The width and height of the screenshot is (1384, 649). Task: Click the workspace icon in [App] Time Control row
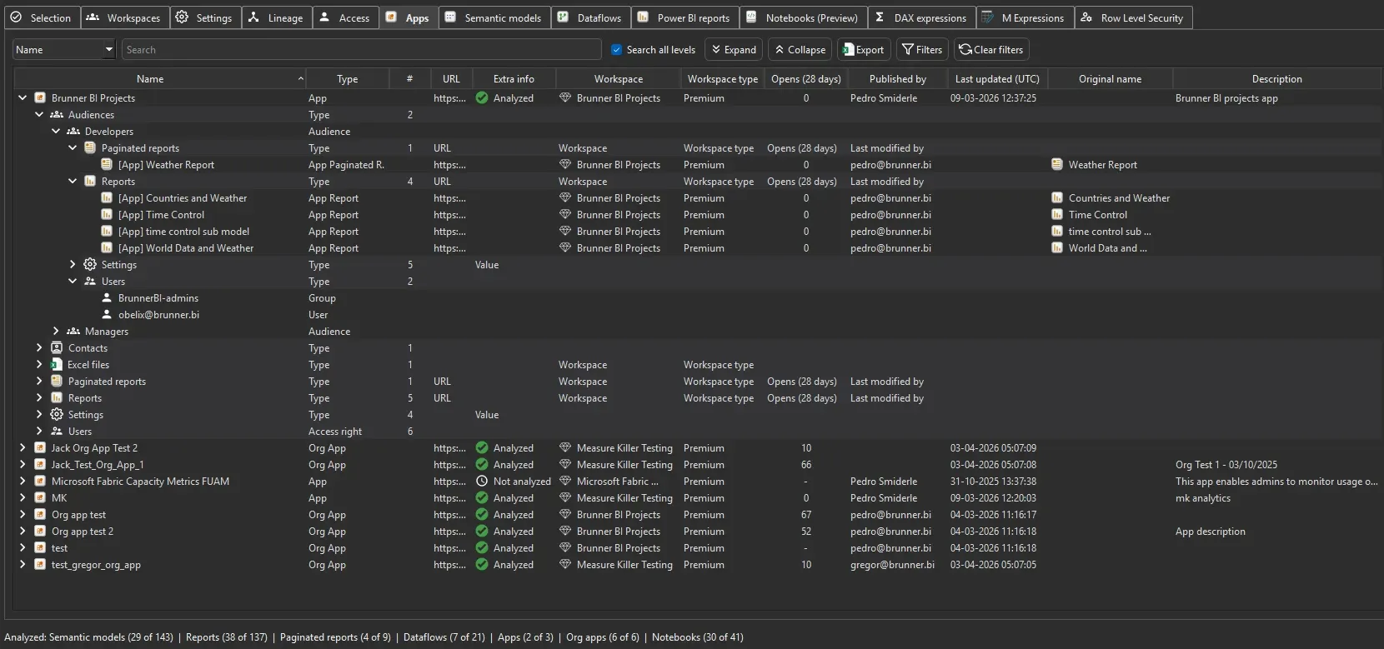click(x=565, y=215)
